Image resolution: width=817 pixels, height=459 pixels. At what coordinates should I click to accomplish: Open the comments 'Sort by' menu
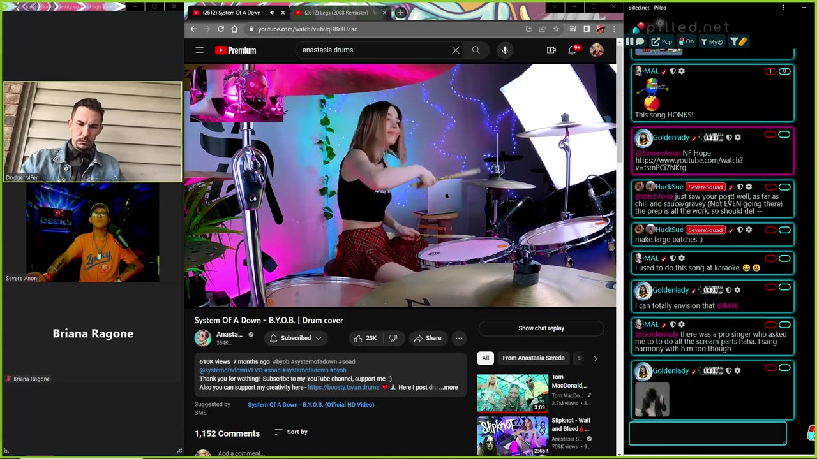click(x=291, y=432)
